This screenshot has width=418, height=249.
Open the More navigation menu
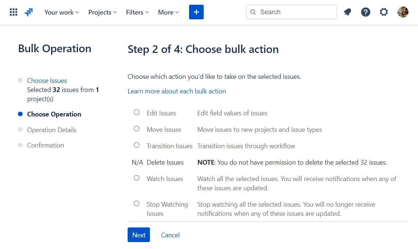(168, 12)
